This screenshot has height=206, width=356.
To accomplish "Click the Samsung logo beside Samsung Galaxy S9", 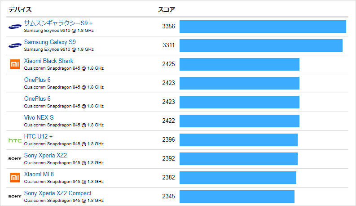I will (x=15, y=45).
